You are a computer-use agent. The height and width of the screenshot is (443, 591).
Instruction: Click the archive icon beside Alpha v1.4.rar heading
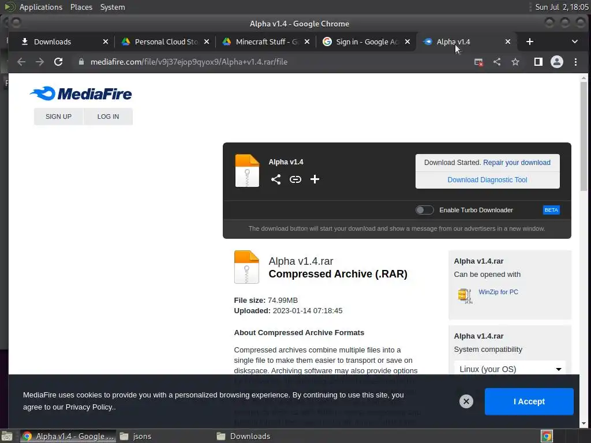point(246,267)
